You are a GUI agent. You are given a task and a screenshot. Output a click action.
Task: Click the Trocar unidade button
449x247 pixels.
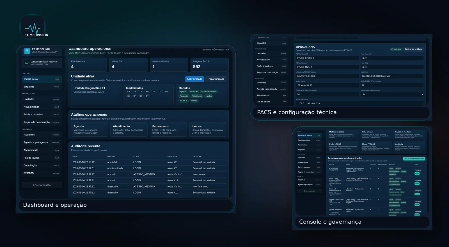click(216, 79)
